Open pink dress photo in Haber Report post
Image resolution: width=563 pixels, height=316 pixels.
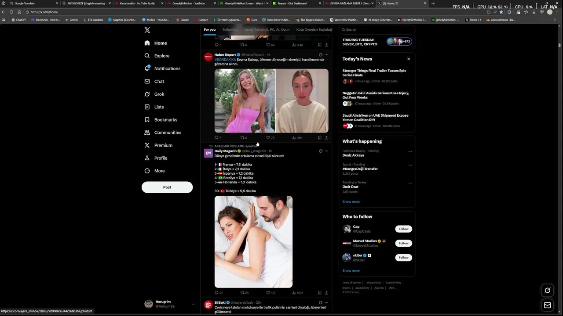click(x=245, y=101)
